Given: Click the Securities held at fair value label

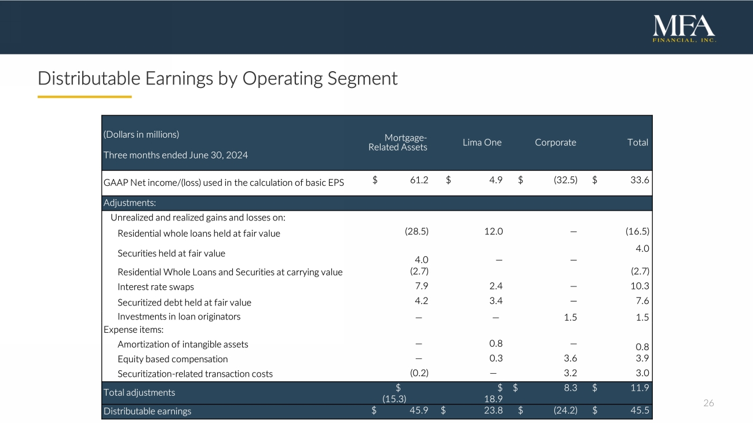Looking at the screenshot, I should click(x=171, y=253).
